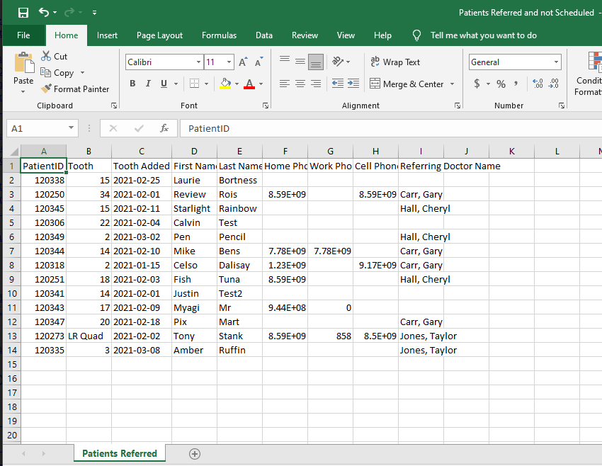The image size is (602, 466).
Task: Select cell containing Starlight first name
Action: 193,208
